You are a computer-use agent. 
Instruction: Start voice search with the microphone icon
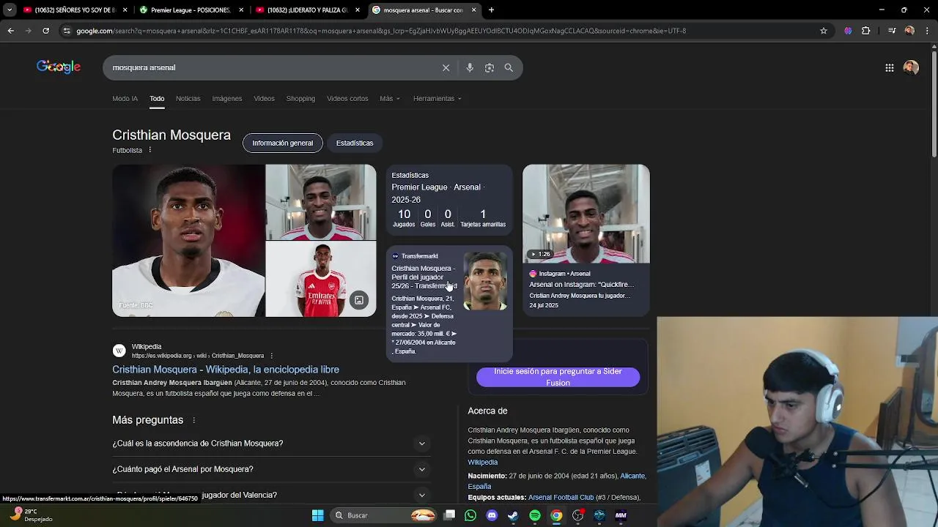pos(470,67)
